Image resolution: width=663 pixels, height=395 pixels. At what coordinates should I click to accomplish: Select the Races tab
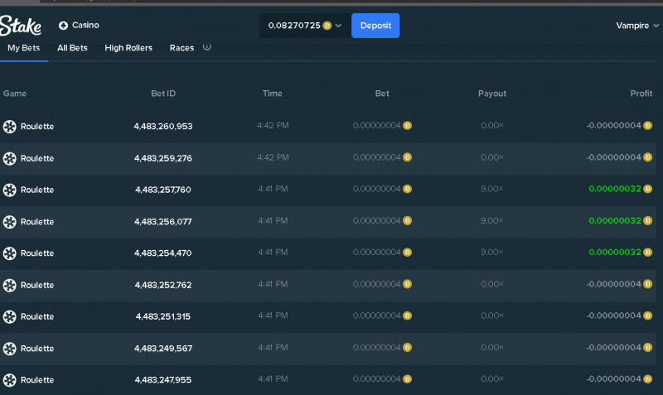pos(181,48)
